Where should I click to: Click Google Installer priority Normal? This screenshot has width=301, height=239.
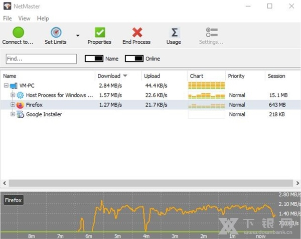click(237, 114)
